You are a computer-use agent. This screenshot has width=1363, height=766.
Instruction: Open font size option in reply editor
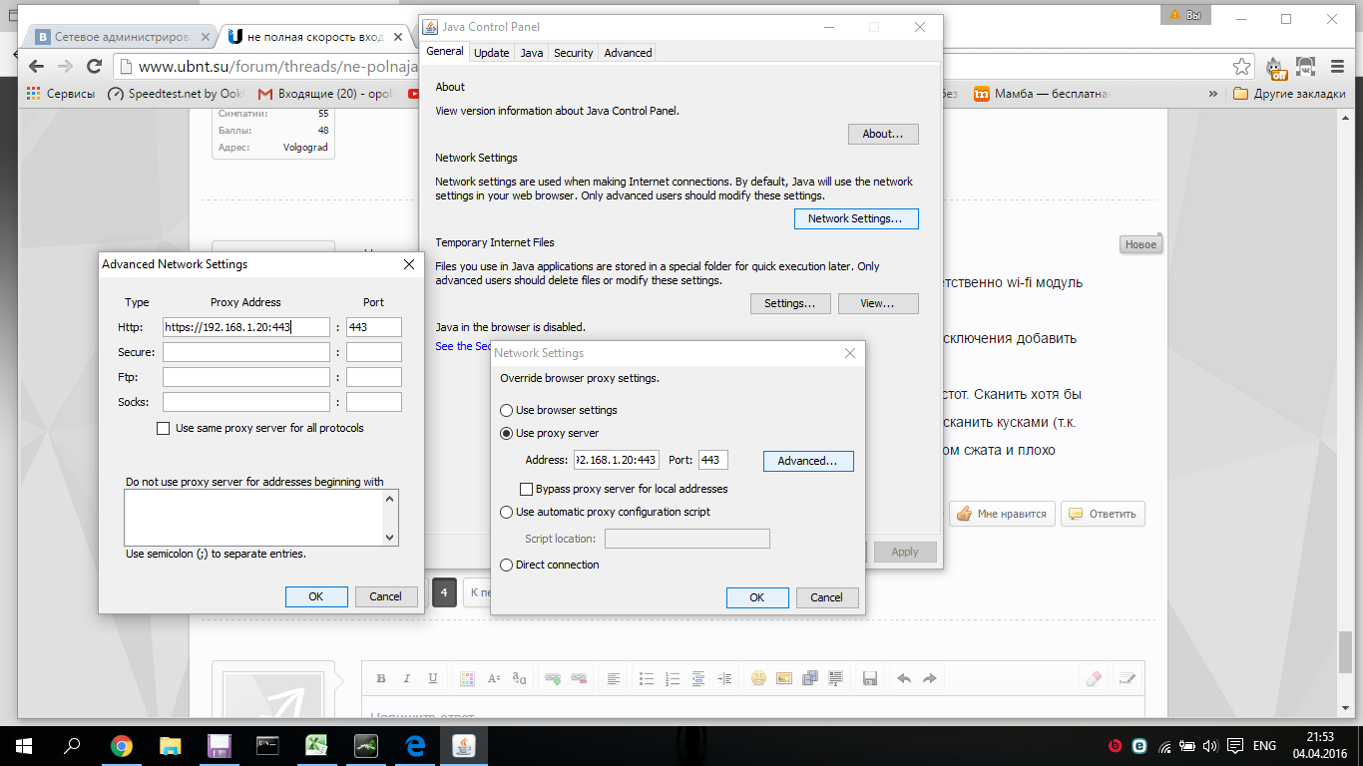[x=494, y=678]
